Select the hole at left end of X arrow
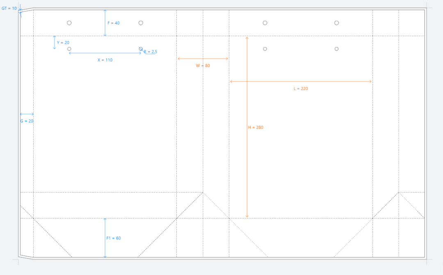443x275 pixels. coord(69,49)
